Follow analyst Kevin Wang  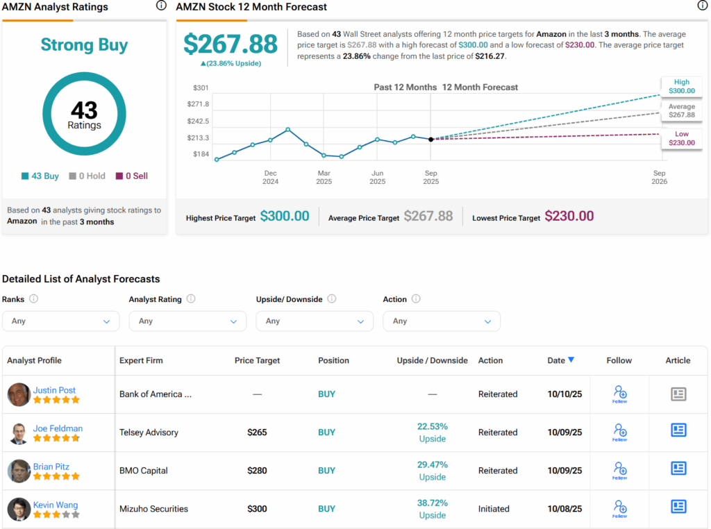tap(619, 508)
